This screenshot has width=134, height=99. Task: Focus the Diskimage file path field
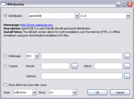[82, 56]
